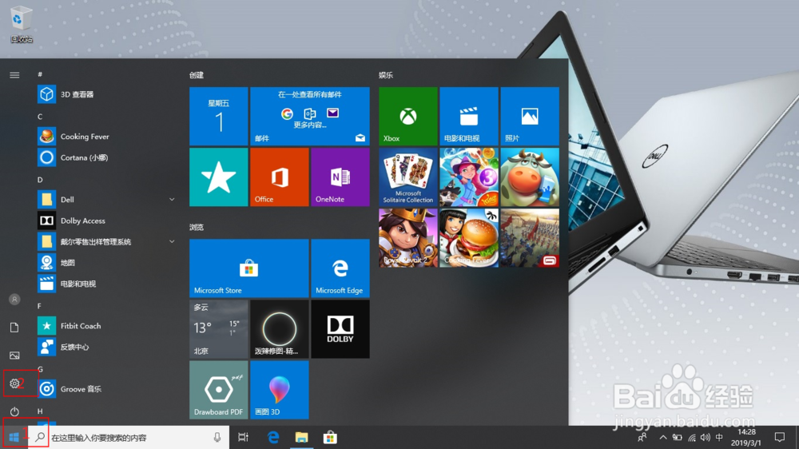Open the clock showing 14:28
Screen dimensions: 799x449
coord(746,437)
